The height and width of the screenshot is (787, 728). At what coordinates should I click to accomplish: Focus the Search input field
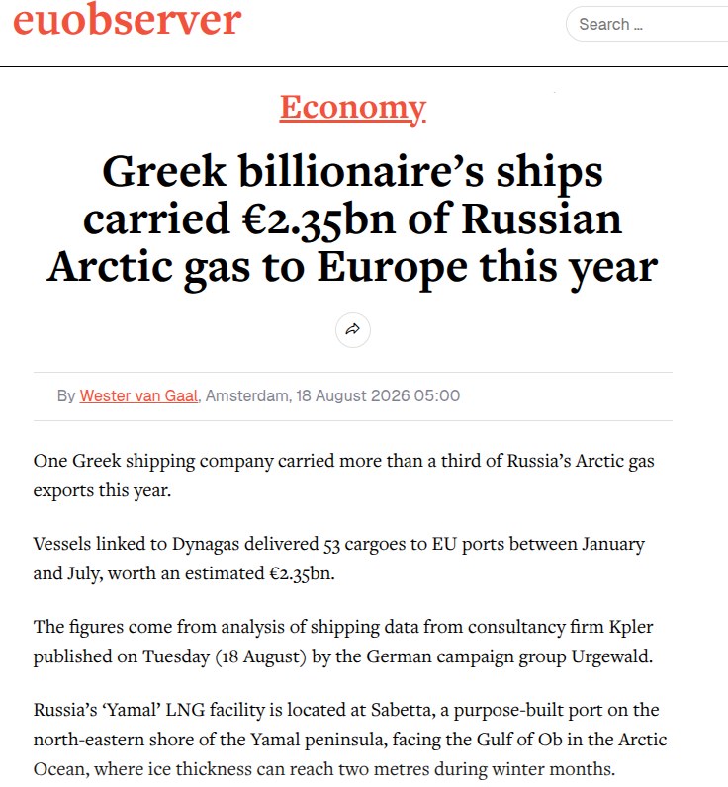coord(648,24)
